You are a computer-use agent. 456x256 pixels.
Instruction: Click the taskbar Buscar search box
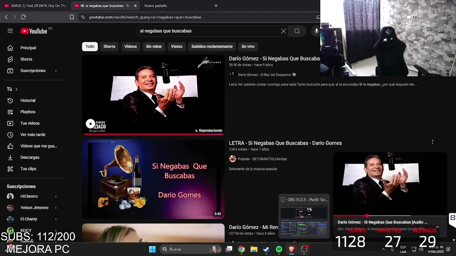pos(191,249)
